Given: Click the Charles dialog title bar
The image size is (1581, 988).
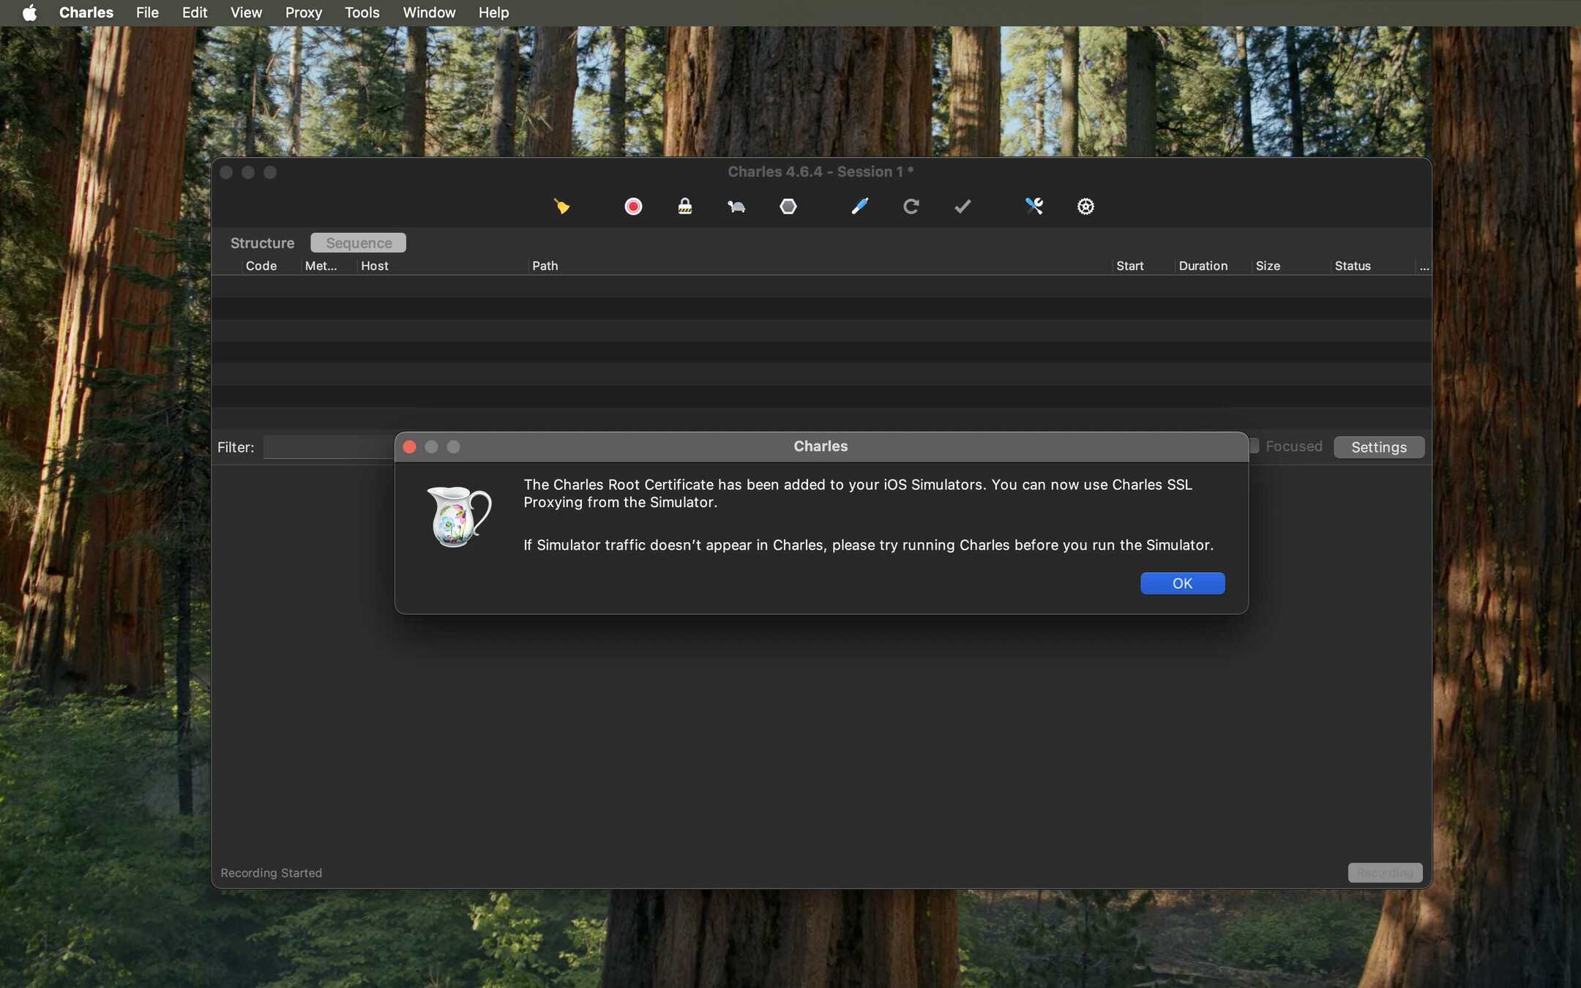Looking at the screenshot, I should (821, 446).
